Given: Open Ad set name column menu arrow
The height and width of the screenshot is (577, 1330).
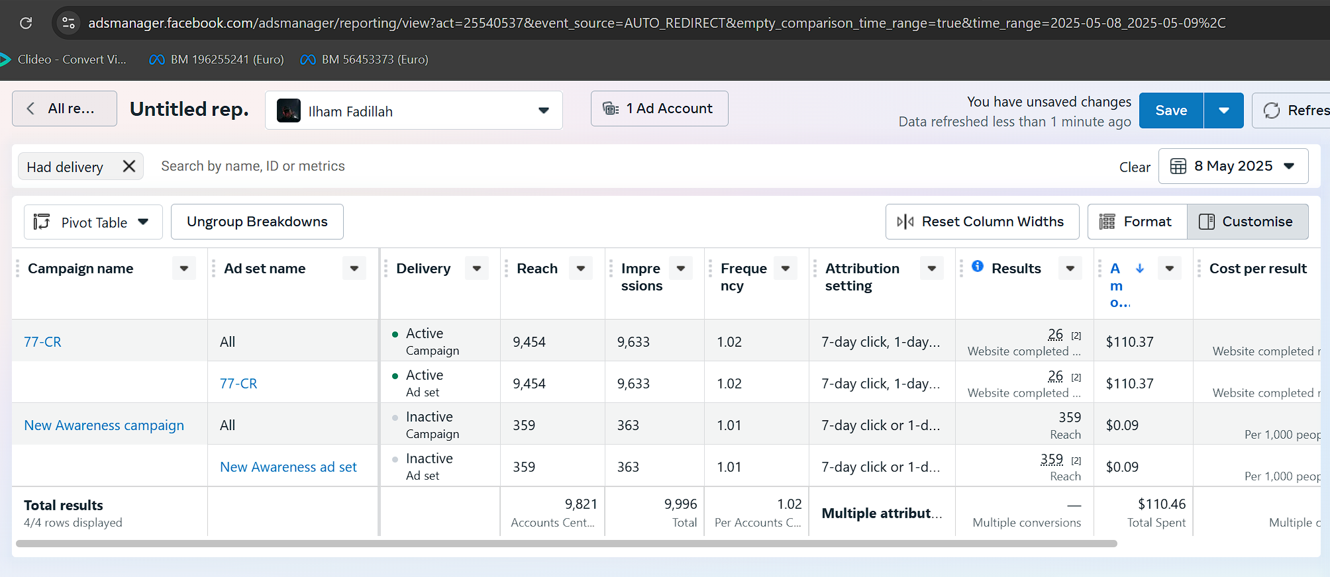Looking at the screenshot, I should [x=354, y=268].
